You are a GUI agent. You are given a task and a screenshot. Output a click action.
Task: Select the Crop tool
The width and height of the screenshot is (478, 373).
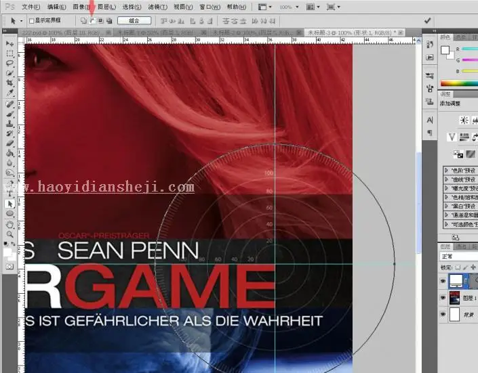click(9, 83)
